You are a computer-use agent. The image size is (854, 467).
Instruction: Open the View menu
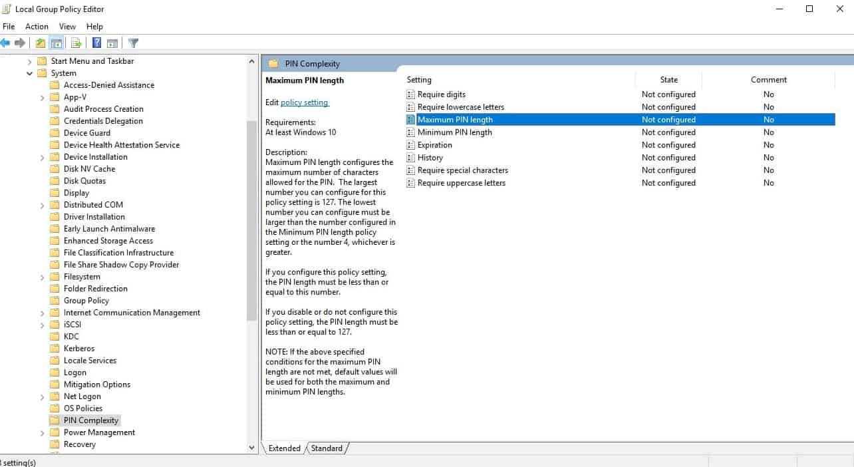pos(67,27)
